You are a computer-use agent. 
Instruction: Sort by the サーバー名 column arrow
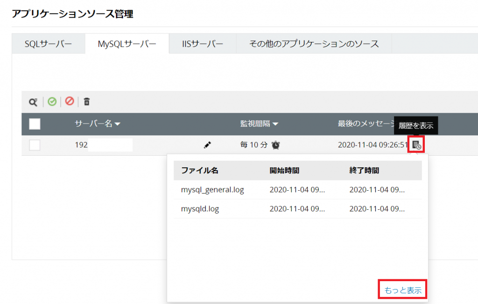(x=118, y=124)
